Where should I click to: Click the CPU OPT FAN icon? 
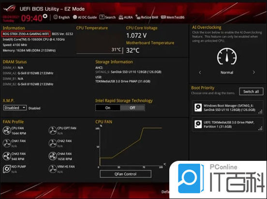pos(53,130)
